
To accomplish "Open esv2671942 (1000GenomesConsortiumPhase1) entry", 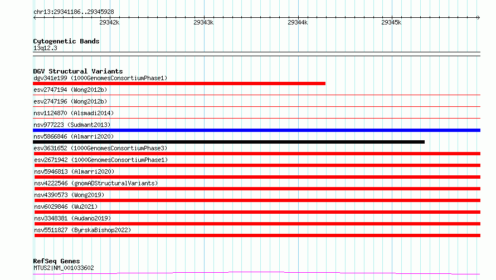I will (x=101, y=160).
